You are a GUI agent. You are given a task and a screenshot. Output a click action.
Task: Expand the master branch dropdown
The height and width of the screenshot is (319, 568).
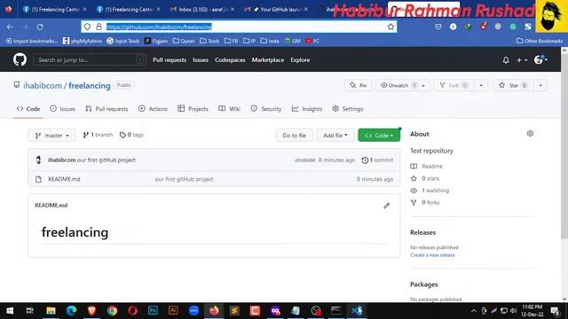pos(51,136)
